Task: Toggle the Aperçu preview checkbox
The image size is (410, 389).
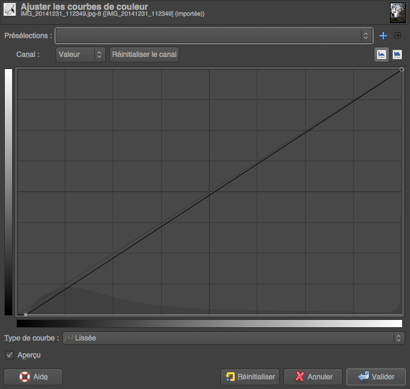Action: tap(9, 354)
